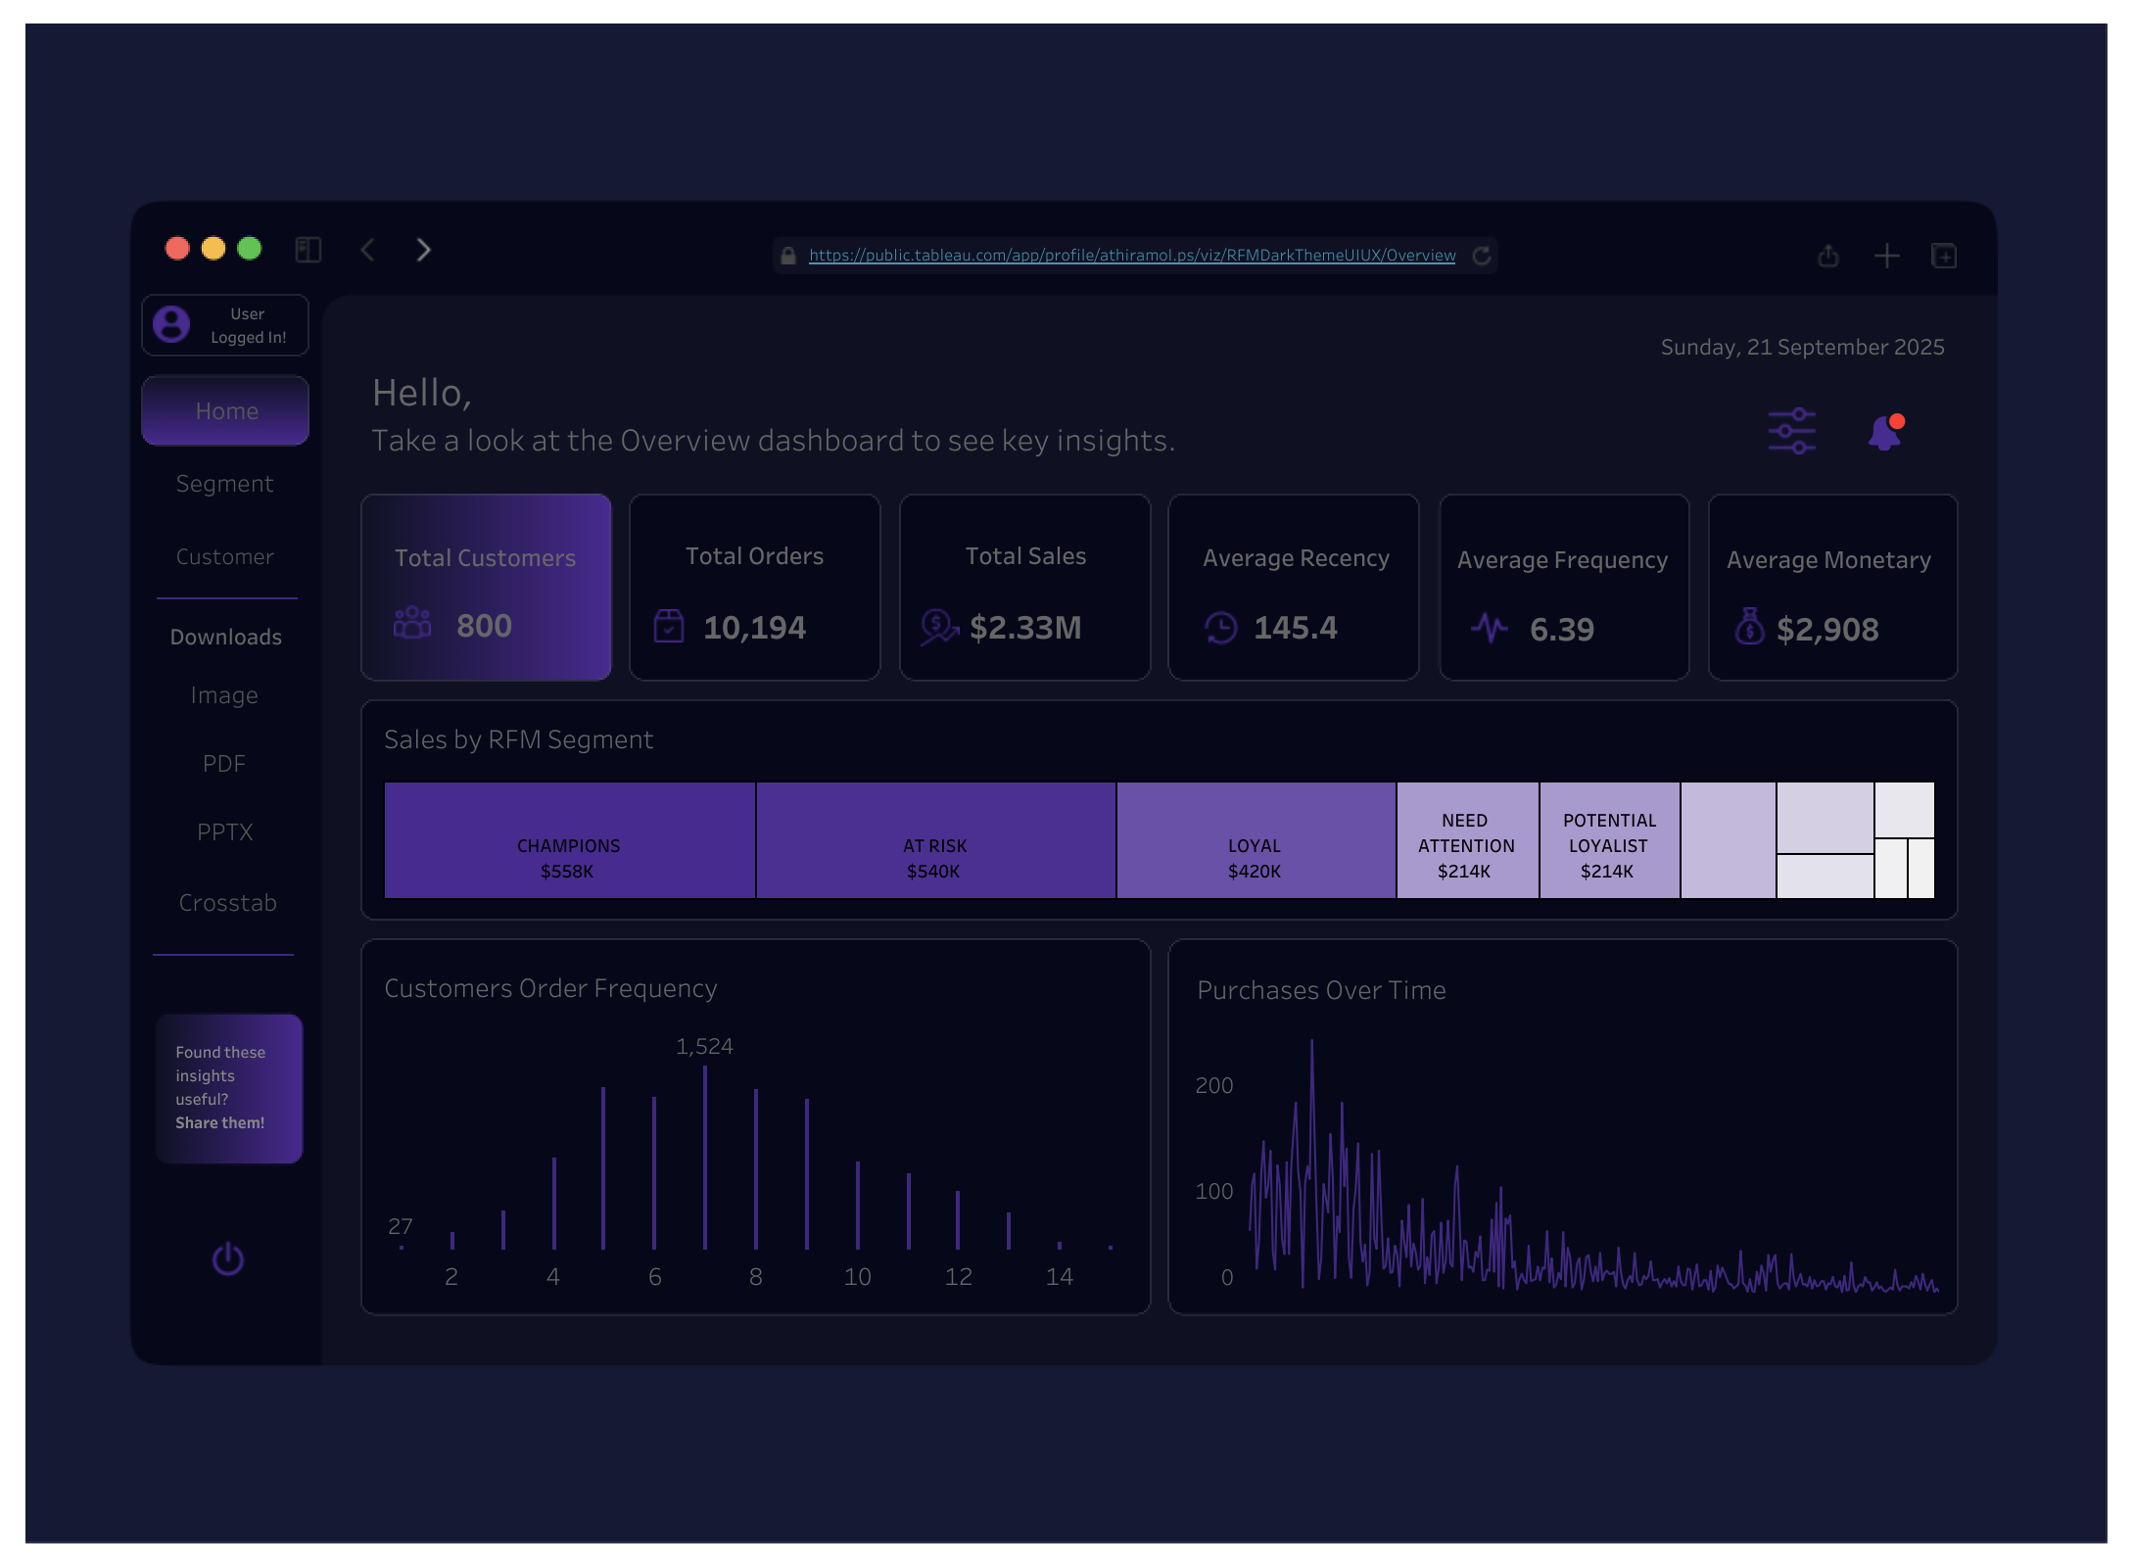The height and width of the screenshot is (1565, 2133).
Task: Click the power/logout icon at sidebar bottom
Action: [227, 1258]
